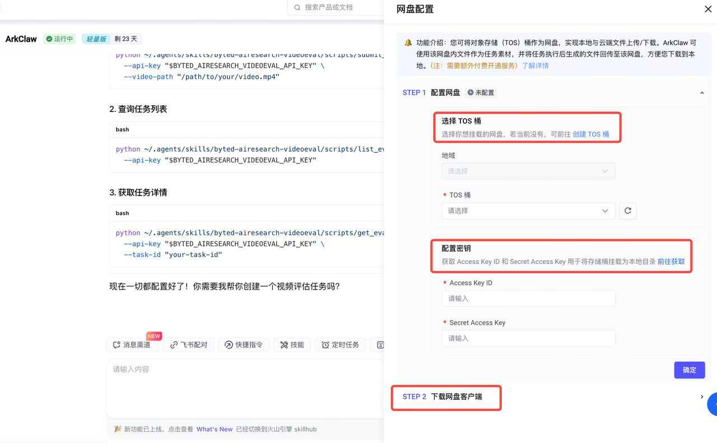Follow the 创建 TOS 桶 link

coord(591,134)
